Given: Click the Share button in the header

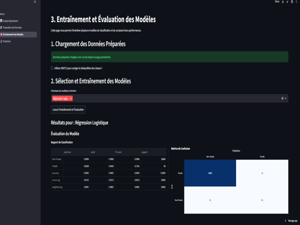Looking at the screenshot, I should (x=277, y=1).
